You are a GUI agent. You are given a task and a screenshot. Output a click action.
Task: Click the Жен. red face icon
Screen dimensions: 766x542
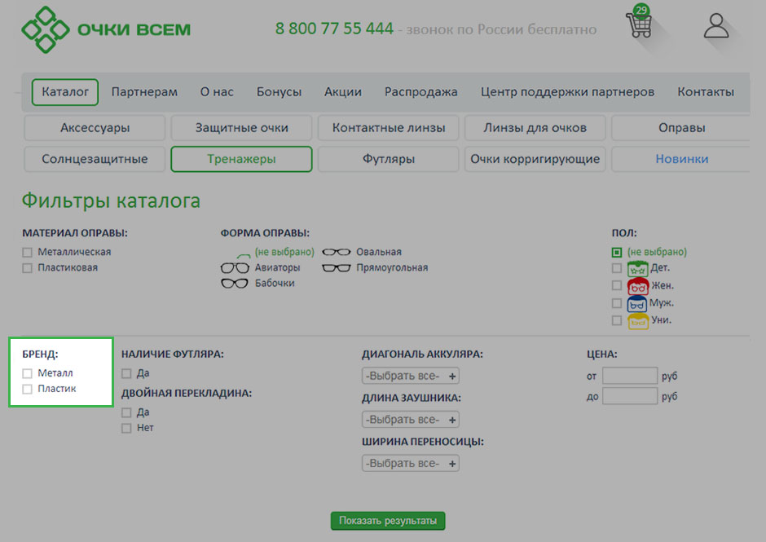tap(637, 286)
